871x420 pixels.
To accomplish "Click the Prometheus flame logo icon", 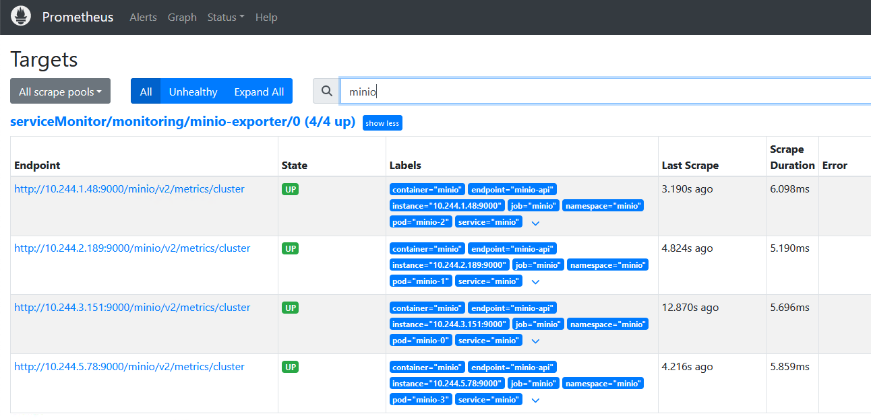I will pos(21,16).
